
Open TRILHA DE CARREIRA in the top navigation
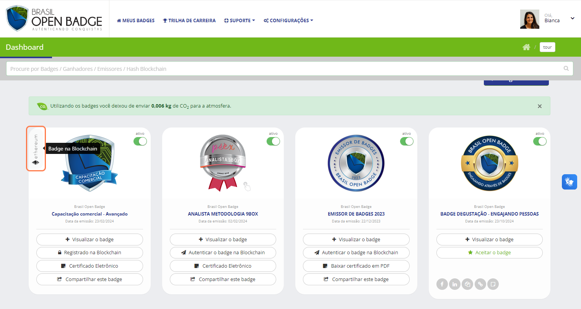pyautogui.click(x=189, y=21)
